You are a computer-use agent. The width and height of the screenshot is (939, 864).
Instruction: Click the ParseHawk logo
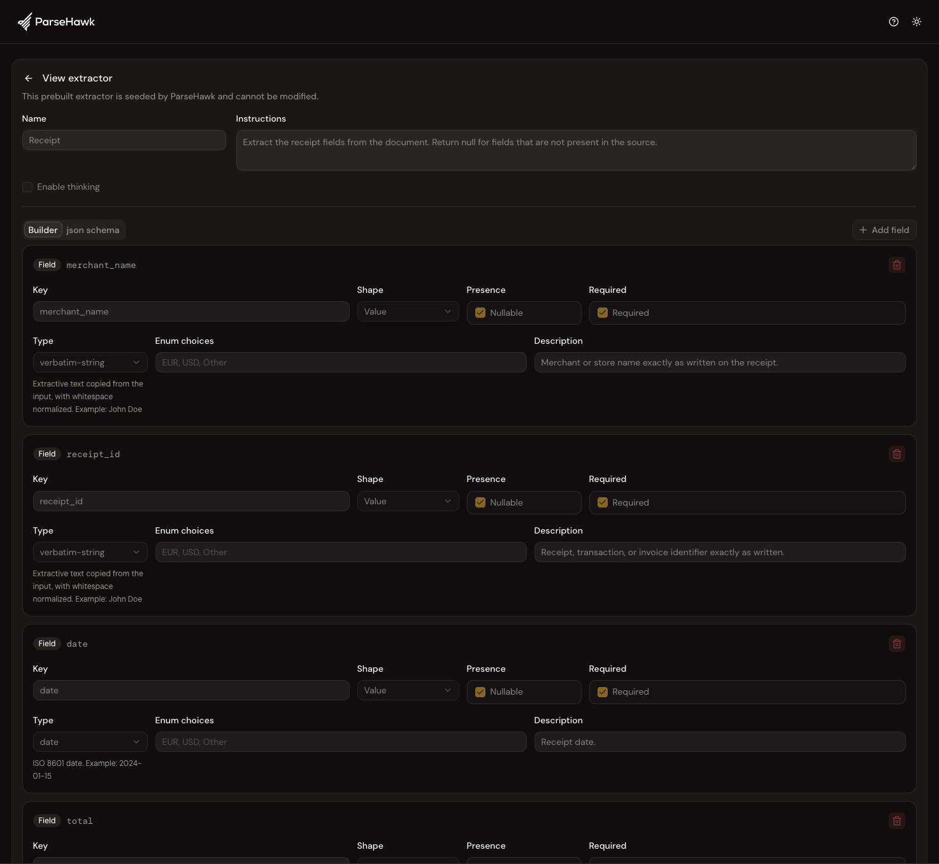tap(56, 22)
